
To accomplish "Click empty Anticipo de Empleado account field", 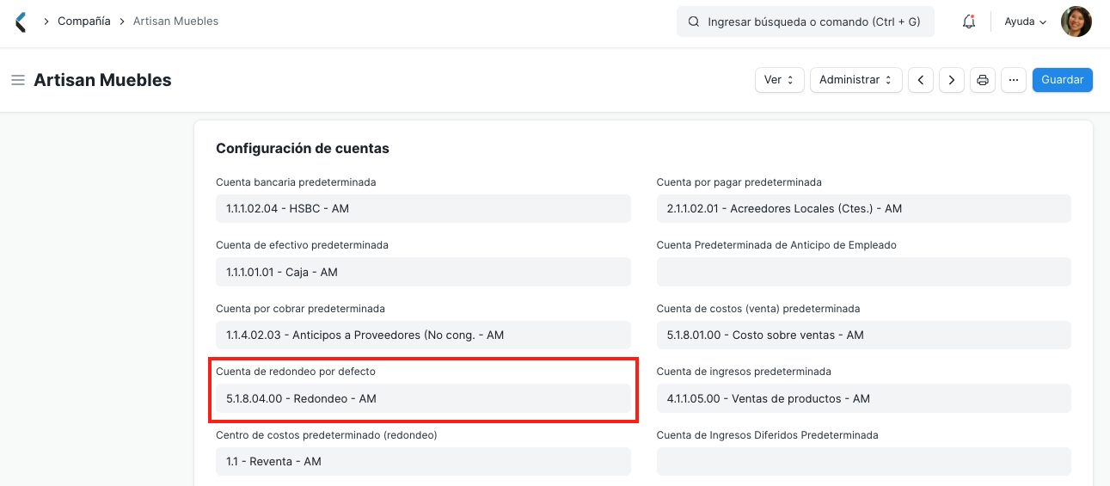I will coord(864,272).
